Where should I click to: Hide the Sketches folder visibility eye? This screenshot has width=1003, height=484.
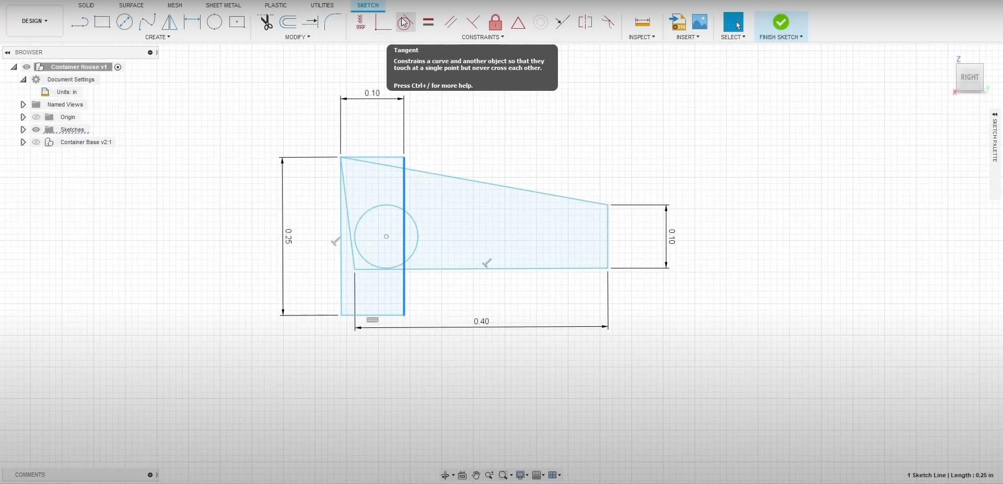click(x=36, y=129)
